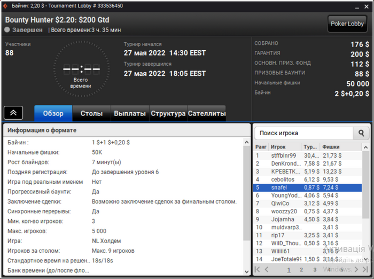Sort players by Игрок column header
This screenshot has height=279, width=374.
click(x=285, y=147)
